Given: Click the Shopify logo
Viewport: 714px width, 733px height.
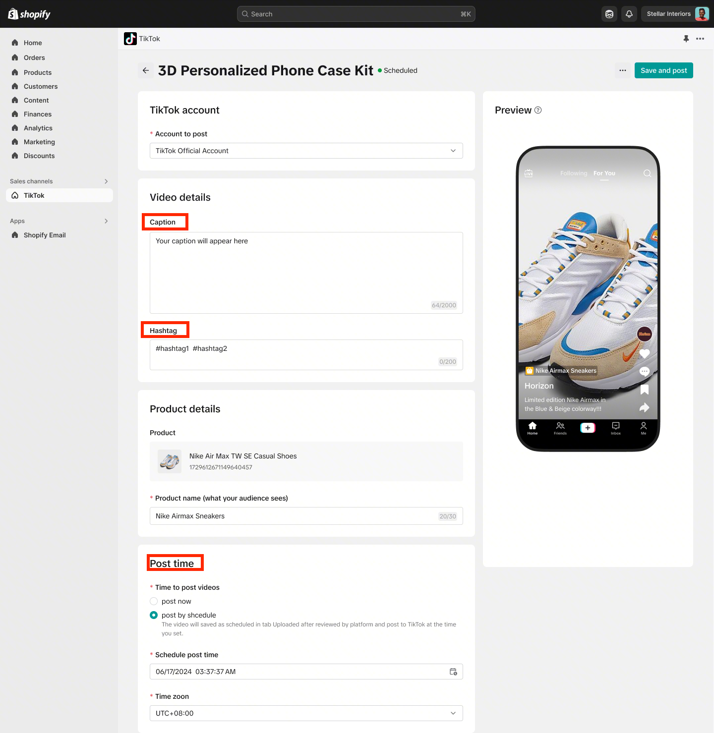Looking at the screenshot, I should click(29, 14).
